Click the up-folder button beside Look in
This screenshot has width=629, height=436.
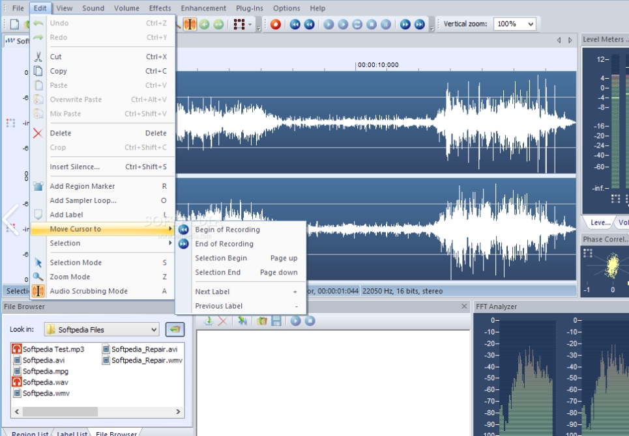pos(175,329)
